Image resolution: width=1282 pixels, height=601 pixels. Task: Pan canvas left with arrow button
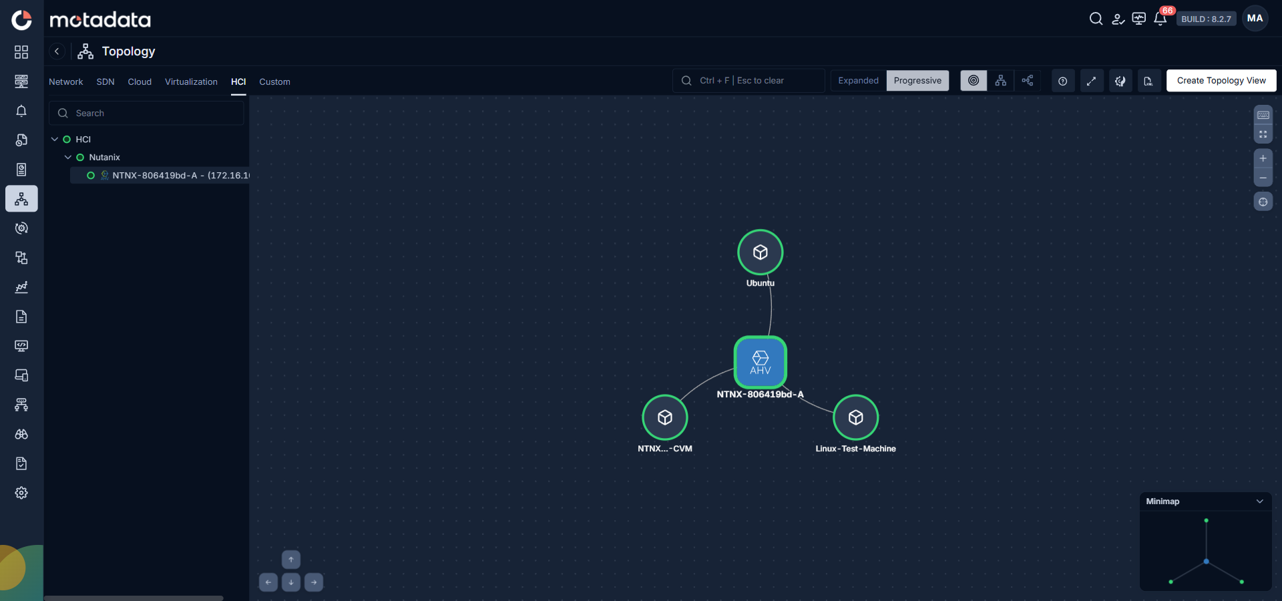coord(268,582)
